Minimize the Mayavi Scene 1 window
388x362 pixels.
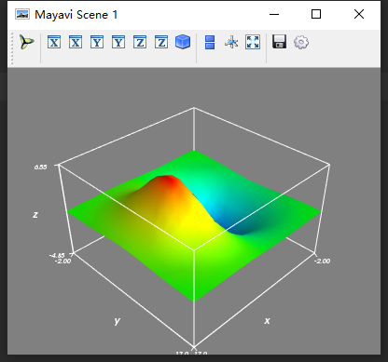pos(274,14)
